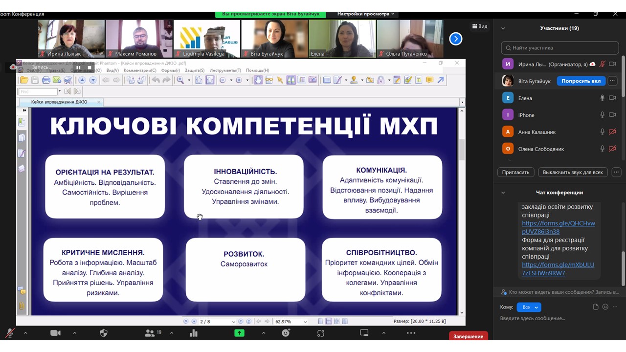Open Zoom Reactions with the smiley icon
The image size is (626, 352).
(286, 333)
